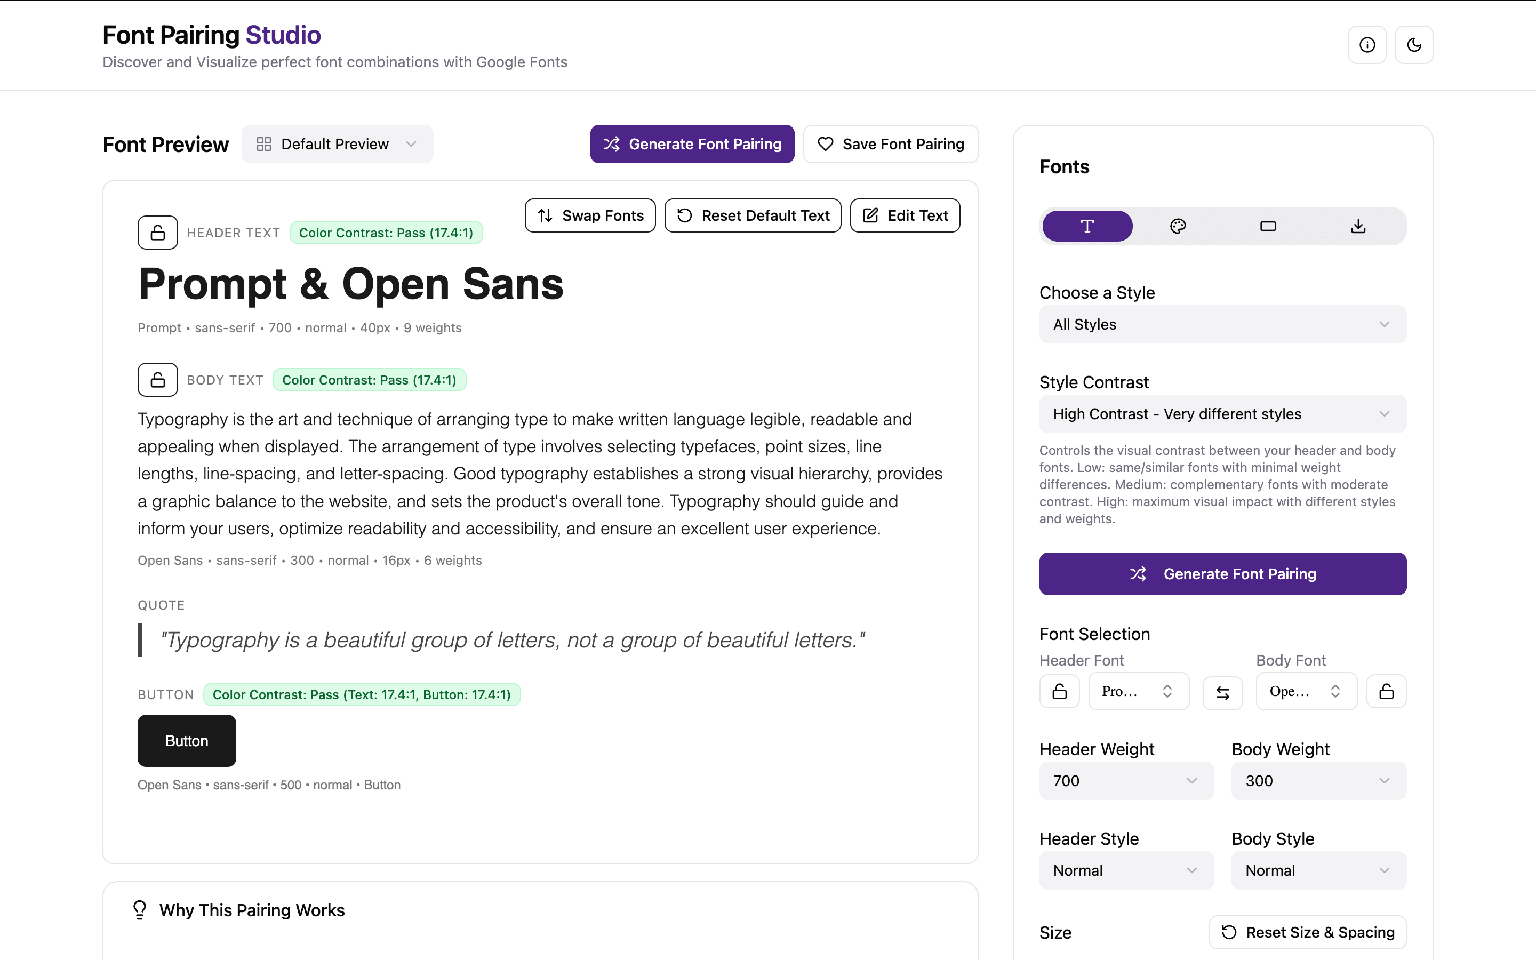Image resolution: width=1536 pixels, height=960 pixels.
Task: Click the 'Prompt • sans-serif • 700' metadata line
Action: (x=300, y=328)
